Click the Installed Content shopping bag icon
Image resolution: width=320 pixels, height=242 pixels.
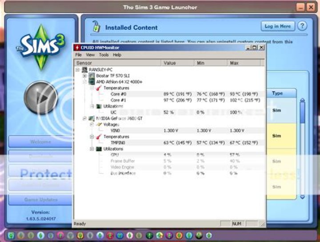[95, 27]
